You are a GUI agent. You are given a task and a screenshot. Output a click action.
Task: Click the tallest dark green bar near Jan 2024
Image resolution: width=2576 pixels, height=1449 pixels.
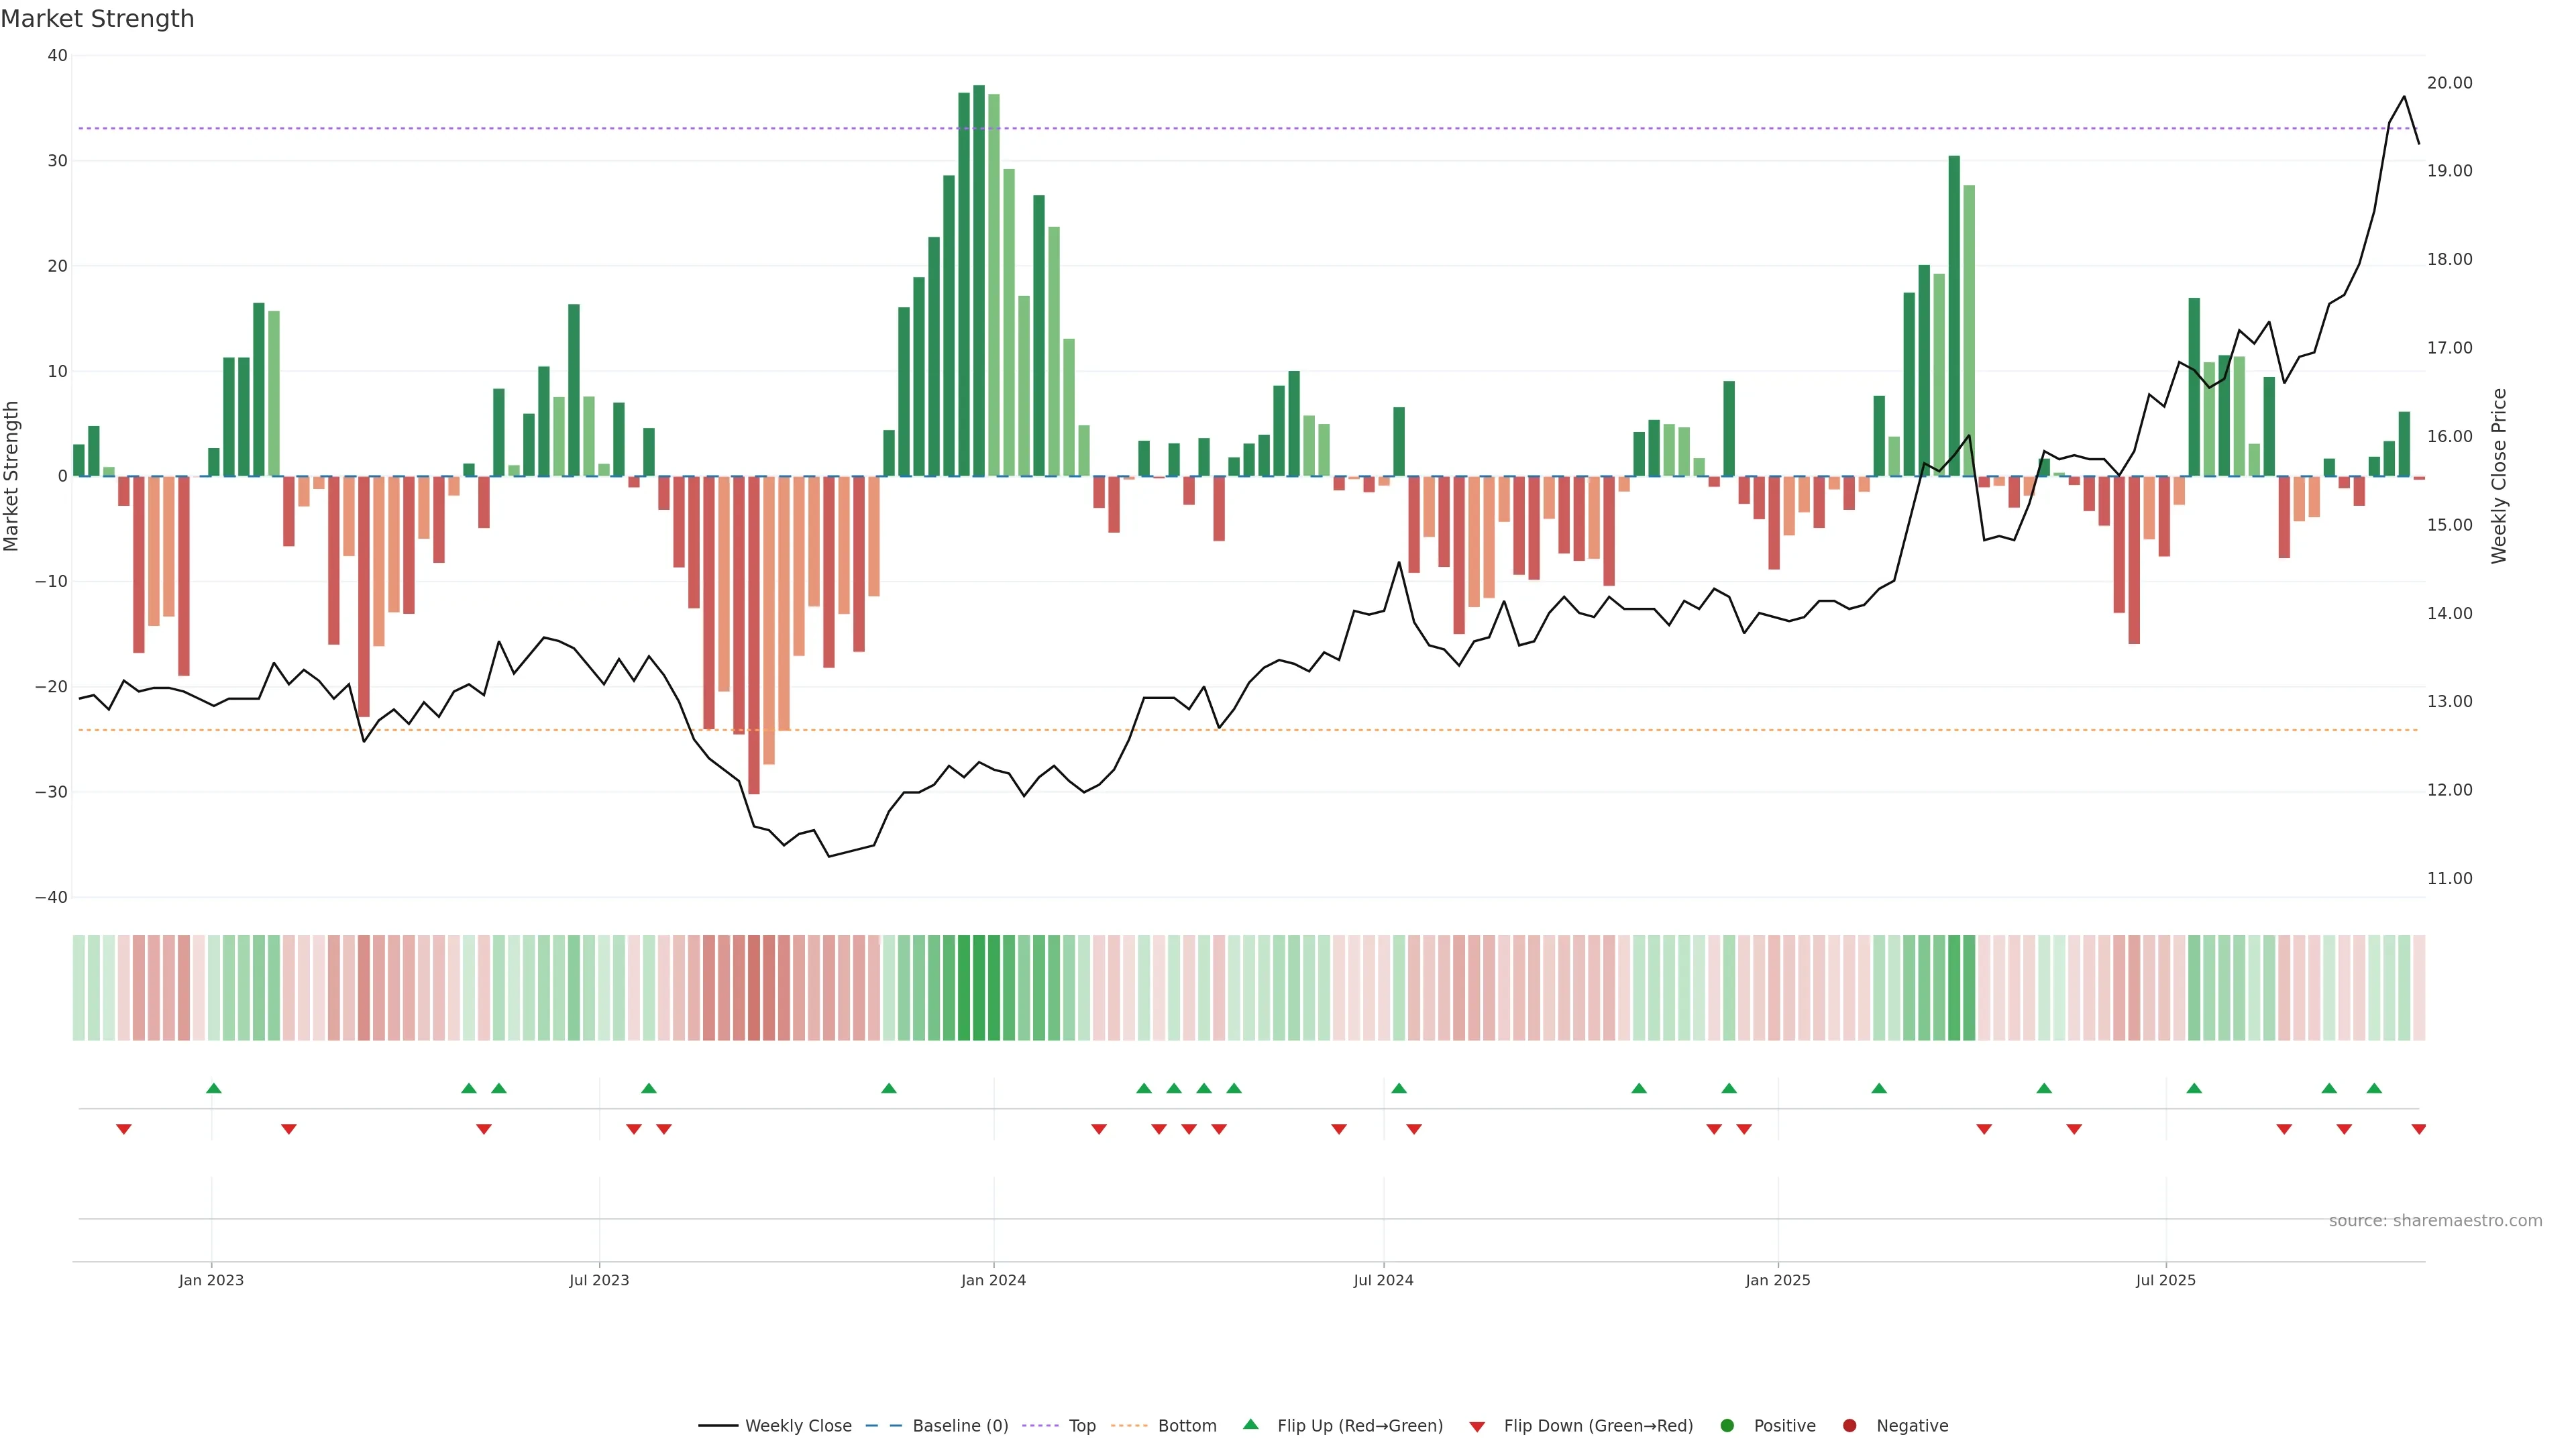(x=979, y=280)
